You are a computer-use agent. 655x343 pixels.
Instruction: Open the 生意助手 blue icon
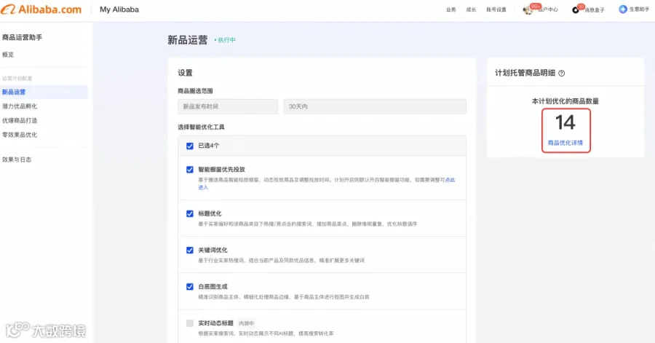pos(623,9)
